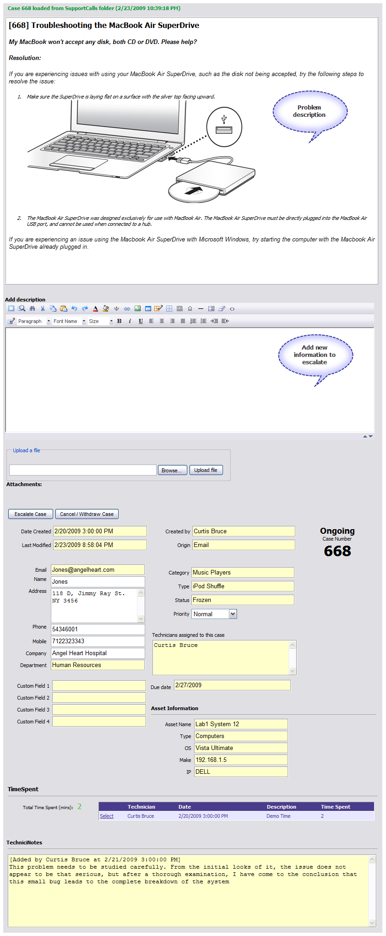The image size is (386, 936).
Task: Open the Priority dropdown set to Normal
Action: coord(214,614)
